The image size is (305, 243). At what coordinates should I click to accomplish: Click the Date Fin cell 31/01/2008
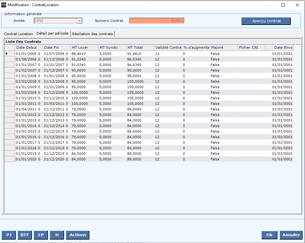click(57, 76)
